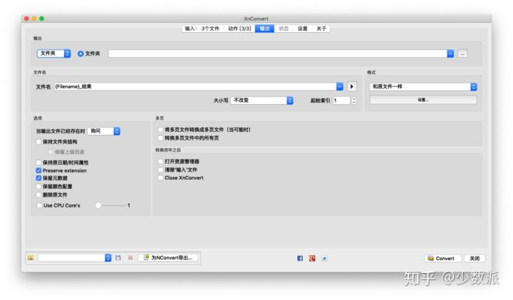Image resolution: width=513 pixels, height=300 pixels.
Task: Click the 起始索引 stepper arrows
Action: coord(353,100)
